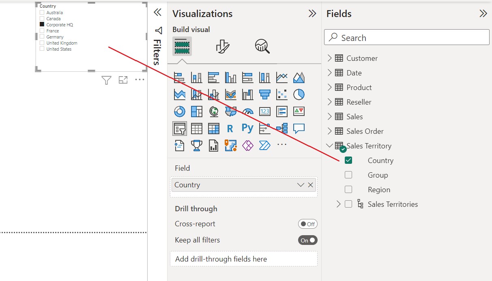Select the Gauge visual icon
492x281 pixels.
coord(248,111)
